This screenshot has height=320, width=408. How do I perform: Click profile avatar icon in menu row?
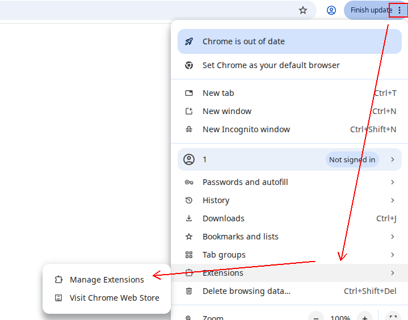(x=189, y=159)
